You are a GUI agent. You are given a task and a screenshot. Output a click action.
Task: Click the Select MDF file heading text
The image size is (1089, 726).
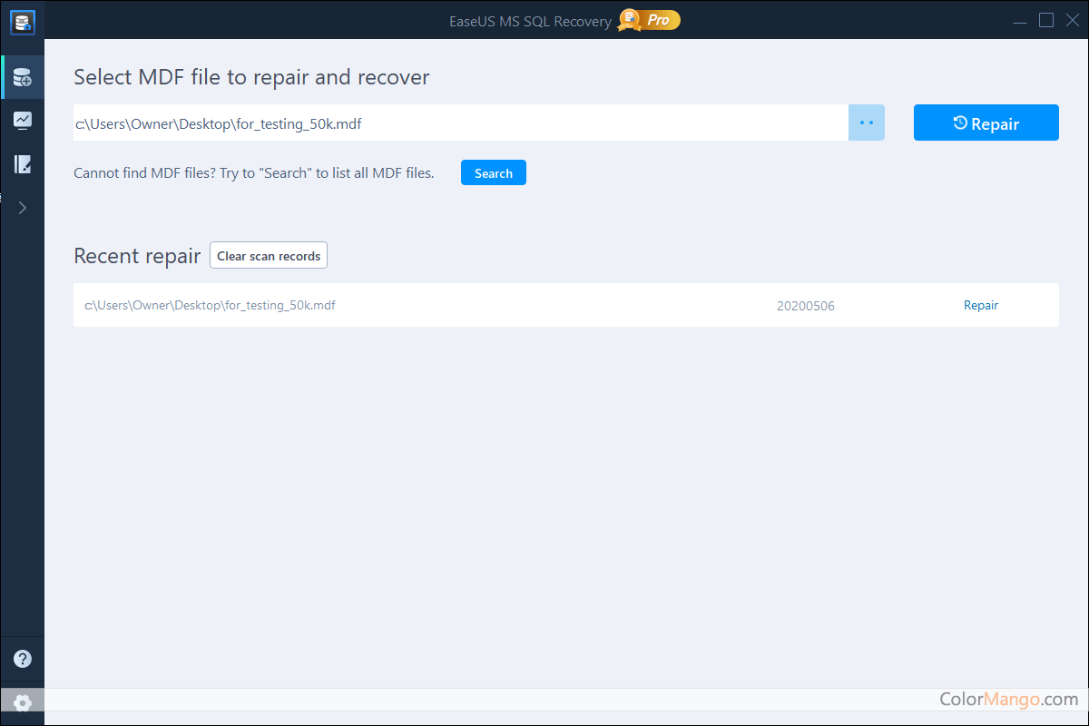tap(251, 77)
